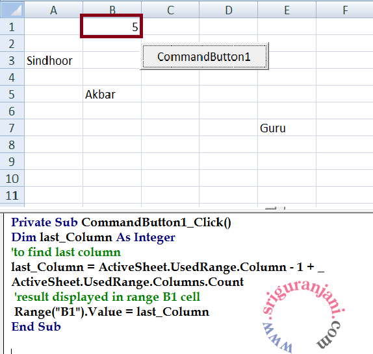Select row 3 header
Viewport: 373px width, 354px height.
coord(12,60)
